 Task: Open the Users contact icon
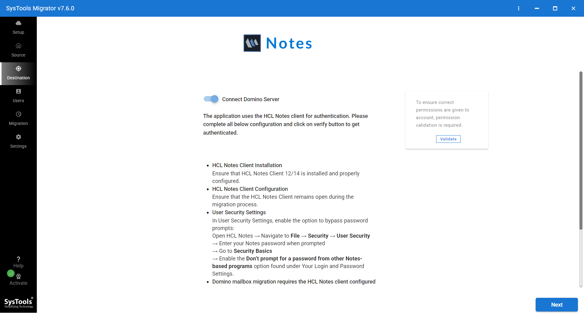(x=18, y=91)
